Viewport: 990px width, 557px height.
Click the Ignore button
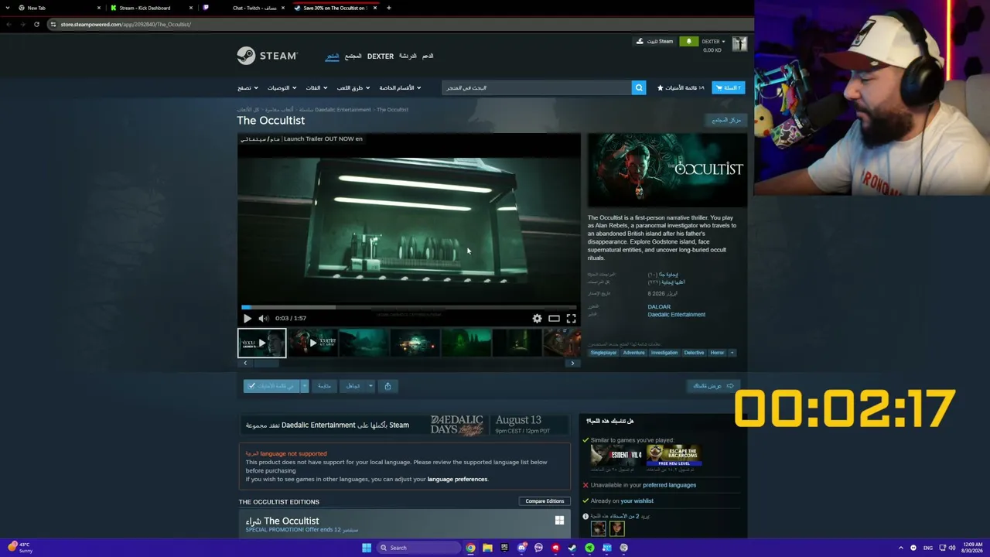pos(353,386)
